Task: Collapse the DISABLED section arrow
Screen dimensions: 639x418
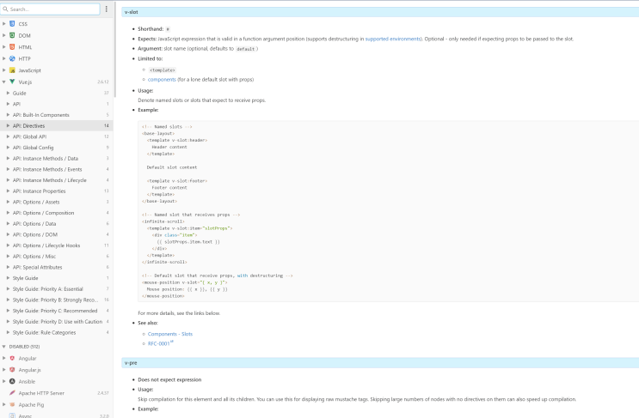Action: 4,347
